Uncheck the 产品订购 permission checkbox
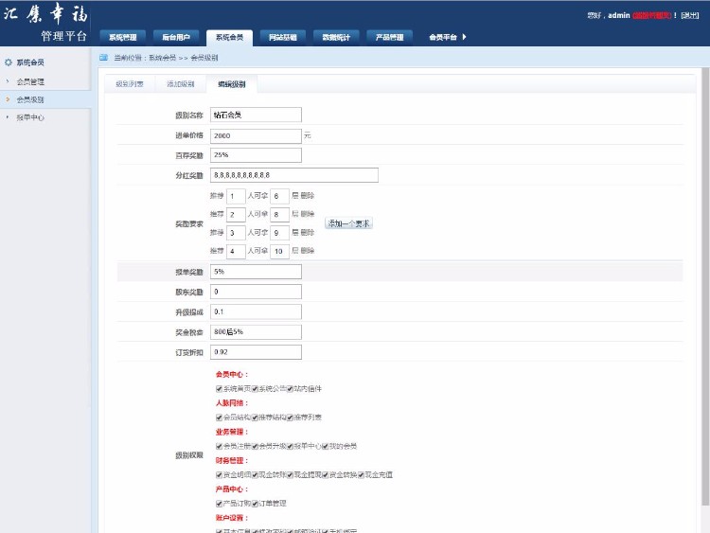 click(x=220, y=504)
